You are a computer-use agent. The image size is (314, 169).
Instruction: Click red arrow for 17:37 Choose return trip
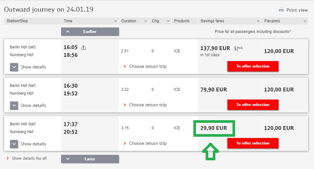(125, 143)
